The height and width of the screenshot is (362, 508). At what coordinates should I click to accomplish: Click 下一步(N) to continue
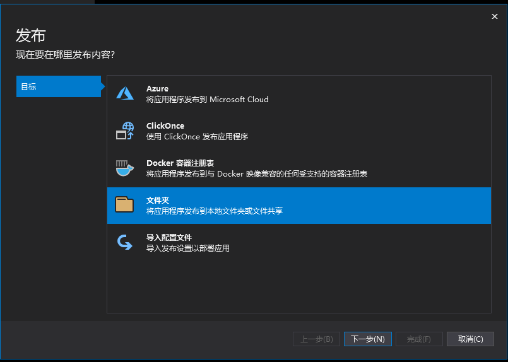[x=368, y=339]
